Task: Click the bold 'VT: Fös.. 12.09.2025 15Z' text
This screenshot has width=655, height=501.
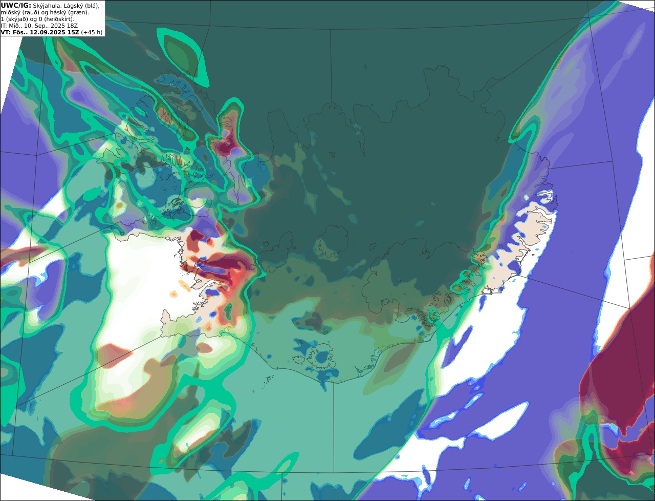Action: pyautogui.click(x=40, y=32)
